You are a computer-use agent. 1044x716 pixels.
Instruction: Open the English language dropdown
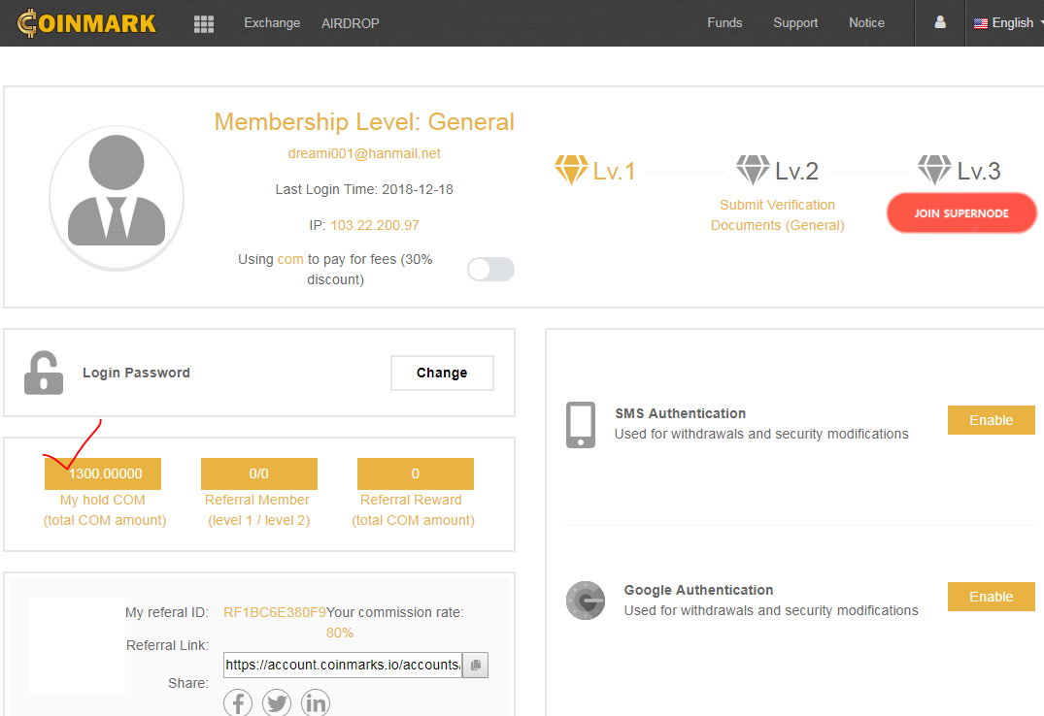click(x=1004, y=23)
